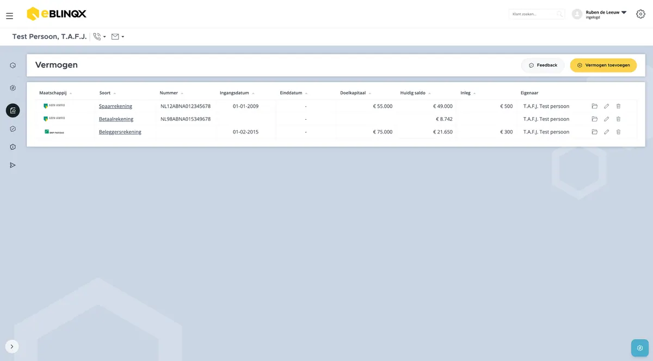
Task: Open the folder for Beleggersrekening row
Action: (594, 132)
